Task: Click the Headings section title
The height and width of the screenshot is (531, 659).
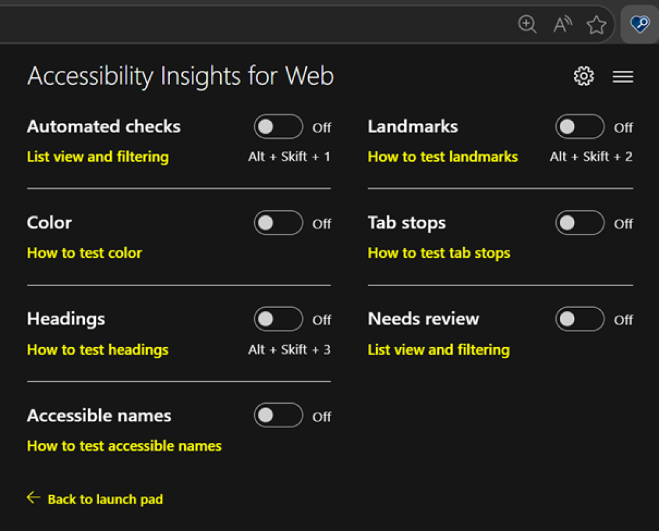Action: click(66, 319)
